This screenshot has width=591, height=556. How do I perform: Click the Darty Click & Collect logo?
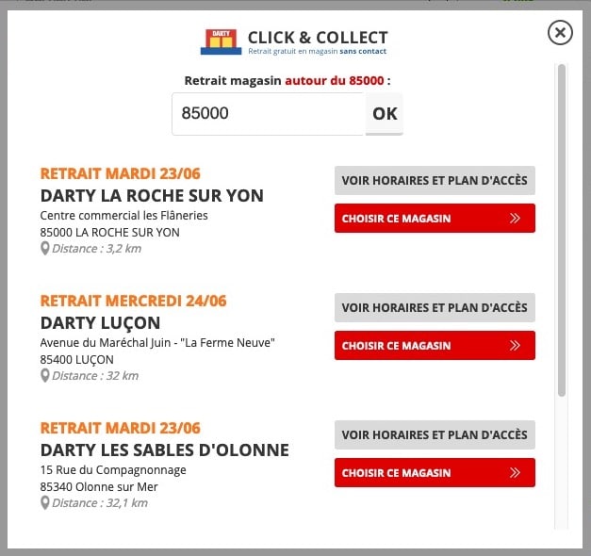pos(222,41)
